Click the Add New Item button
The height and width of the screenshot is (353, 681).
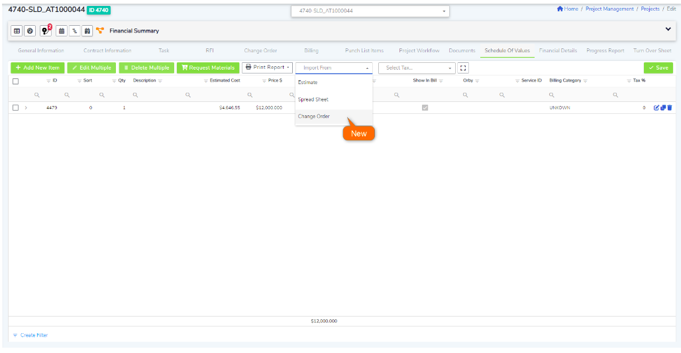(x=38, y=68)
